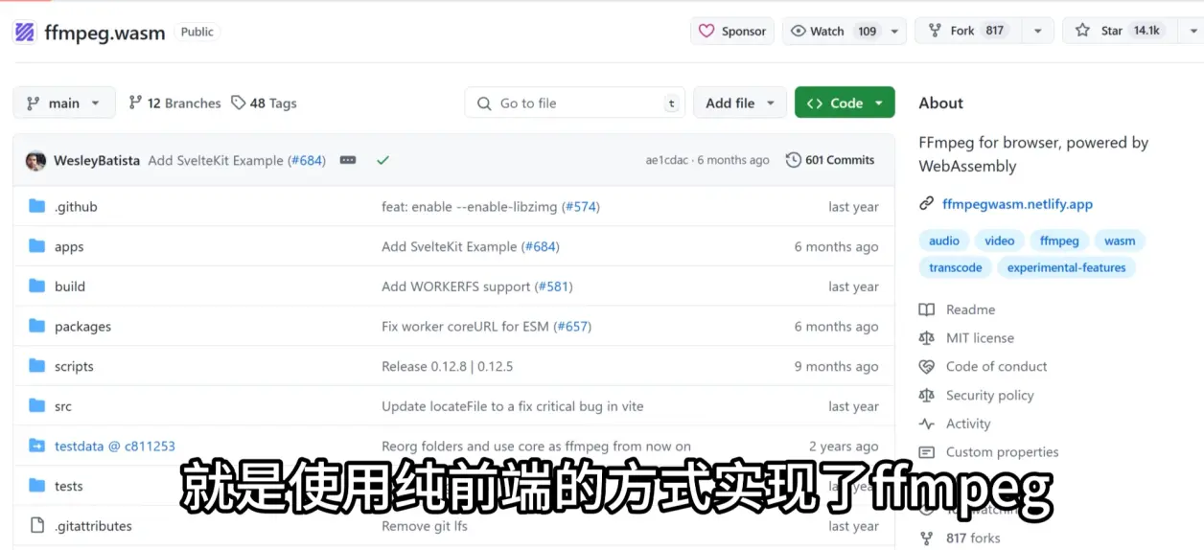Expand commit message ellipsis button
This screenshot has width=1204, height=550.
pos(348,160)
